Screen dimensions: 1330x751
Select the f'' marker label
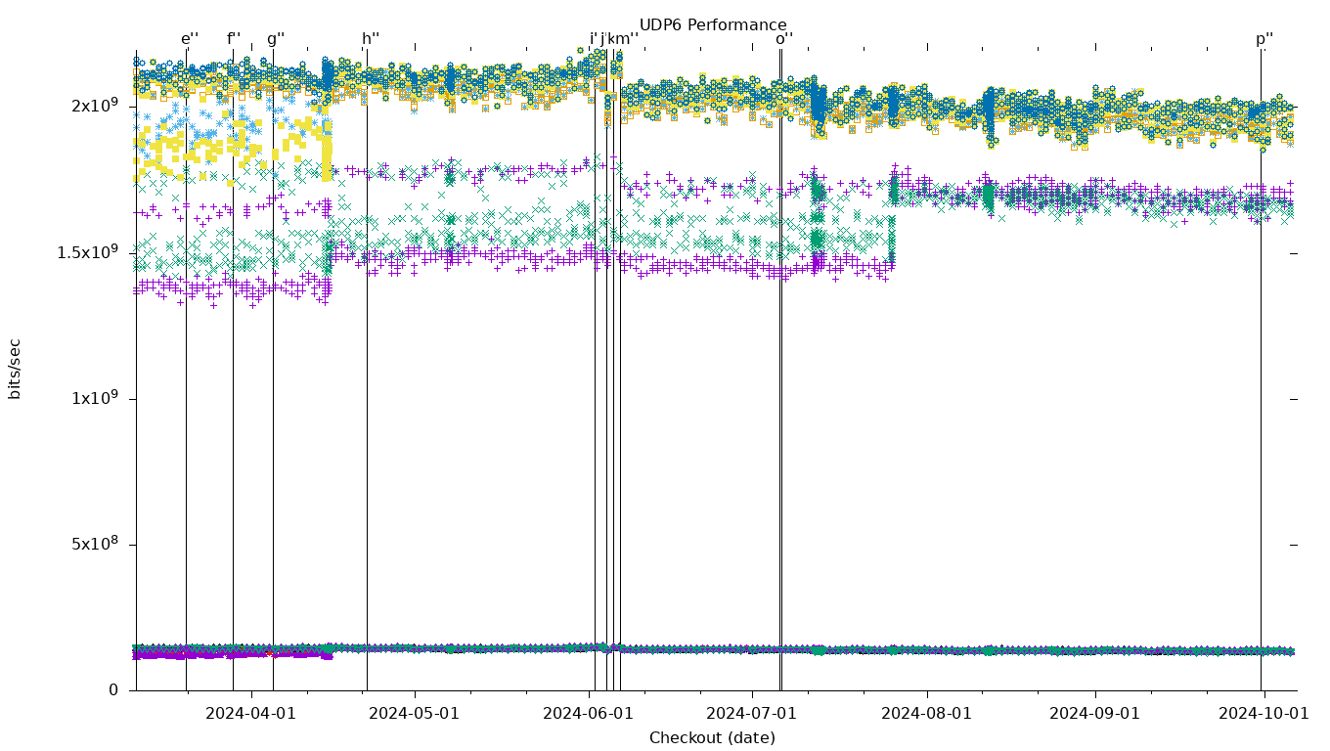click(234, 39)
